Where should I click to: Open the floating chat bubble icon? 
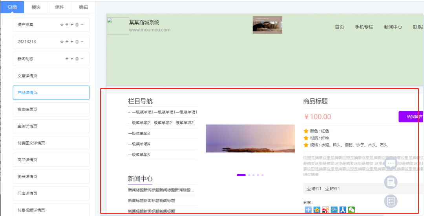pyautogui.click(x=391, y=163)
